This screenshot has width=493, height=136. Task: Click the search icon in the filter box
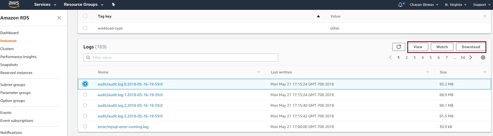click(88, 57)
